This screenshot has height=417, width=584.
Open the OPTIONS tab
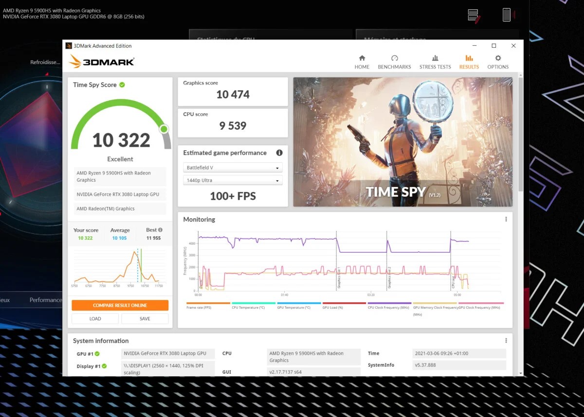(498, 62)
